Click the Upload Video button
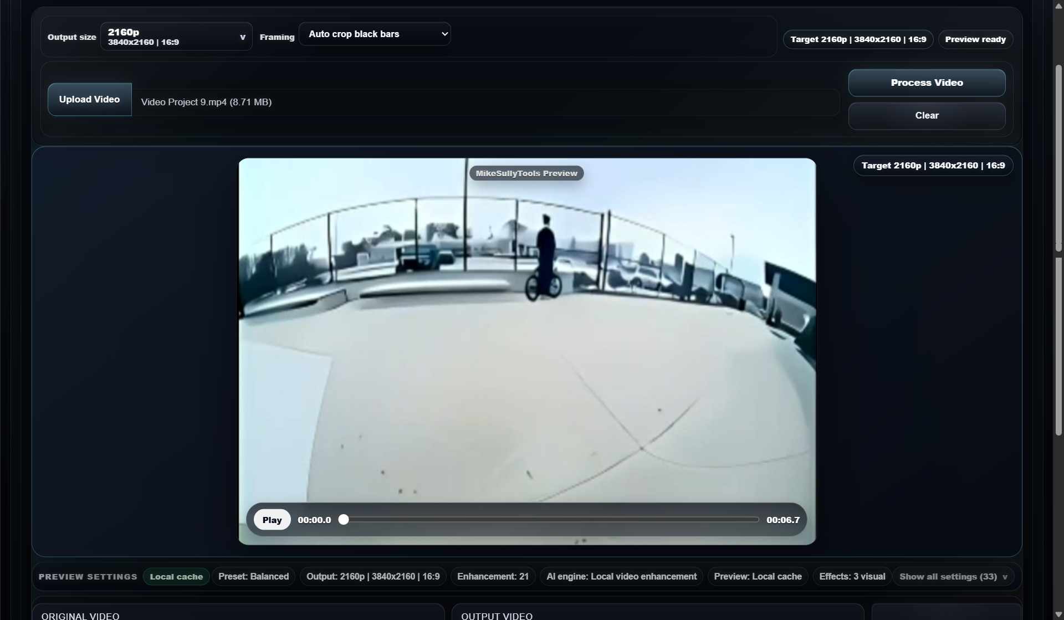The image size is (1064, 620). 89,99
